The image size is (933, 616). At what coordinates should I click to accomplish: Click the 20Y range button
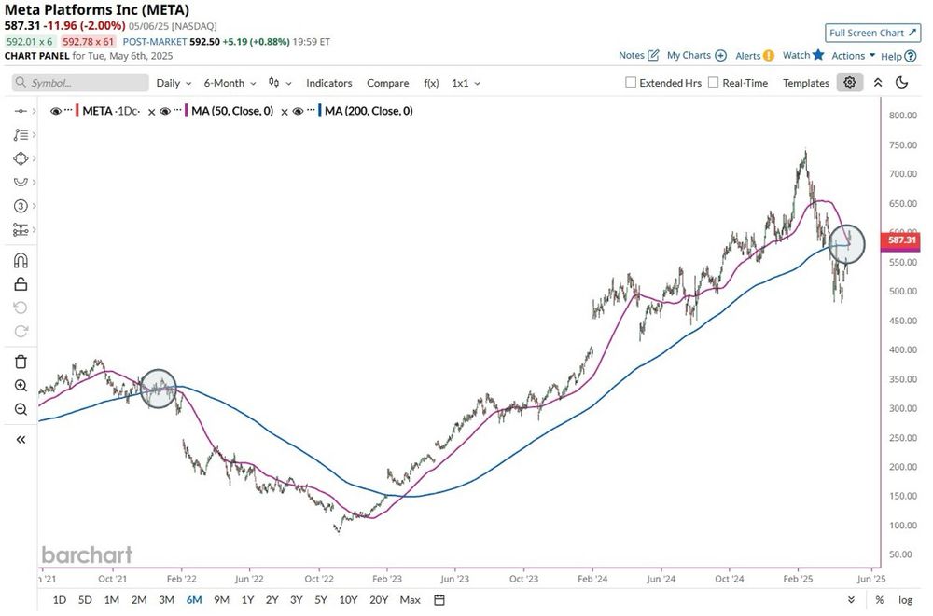[x=379, y=600]
